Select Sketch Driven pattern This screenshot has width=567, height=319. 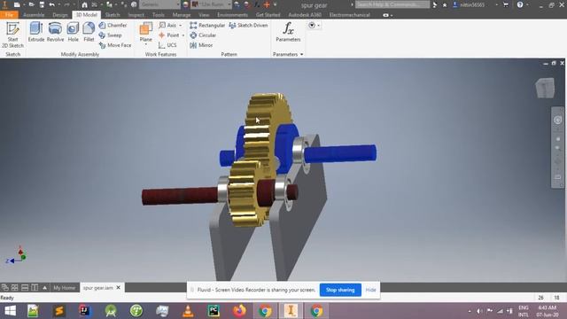tap(248, 26)
